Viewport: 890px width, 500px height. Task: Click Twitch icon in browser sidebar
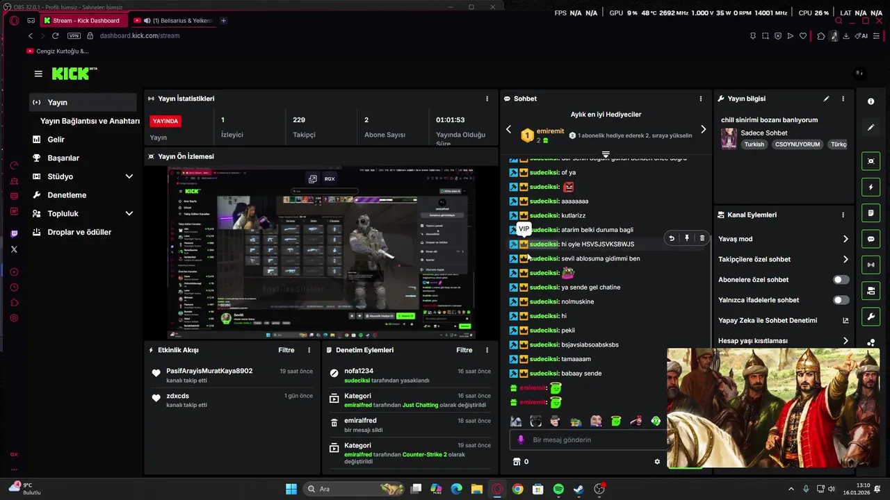tap(14, 234)
